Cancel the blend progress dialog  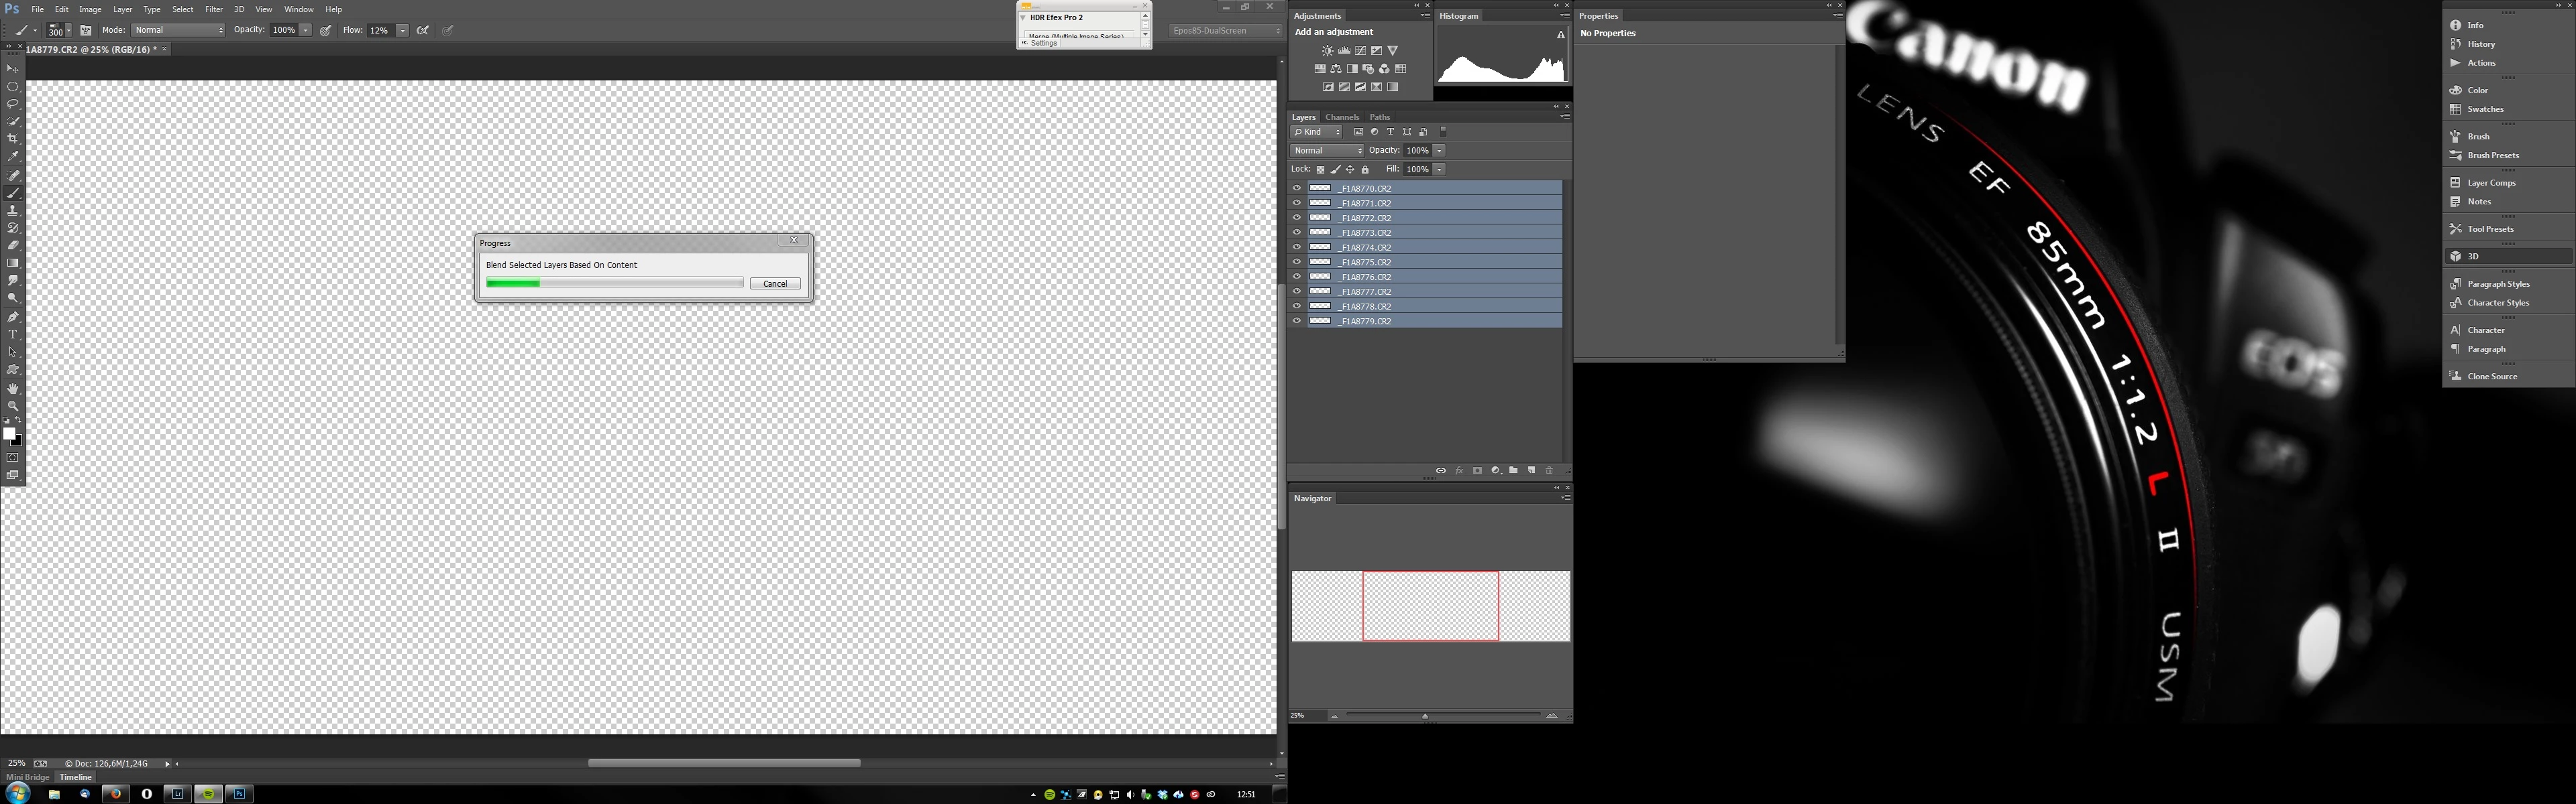[x=775, y=283]
